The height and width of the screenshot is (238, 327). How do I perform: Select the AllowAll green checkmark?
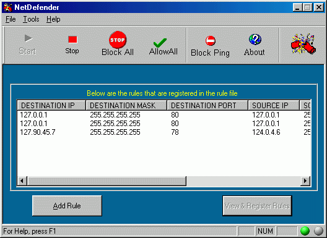tap(160, 43)
